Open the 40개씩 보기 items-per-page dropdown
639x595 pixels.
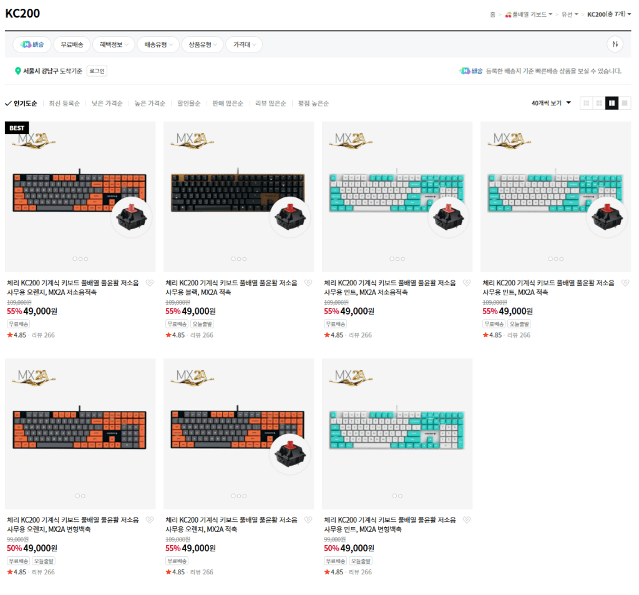click(x=551, y=103)
